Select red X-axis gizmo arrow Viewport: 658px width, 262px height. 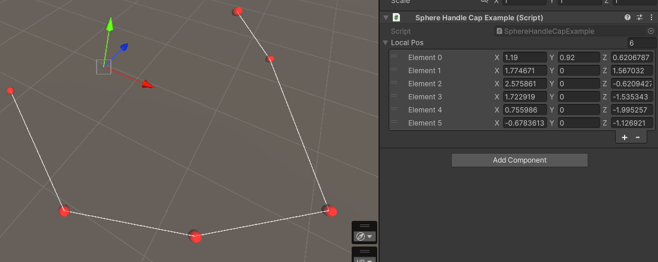(148, 85)
